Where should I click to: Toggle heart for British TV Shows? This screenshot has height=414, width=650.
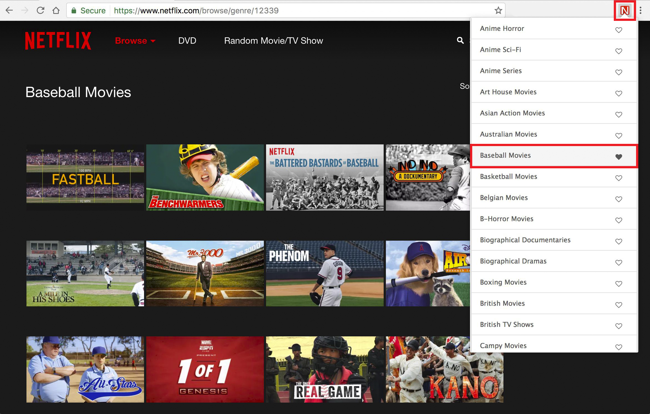pos(619,326)
